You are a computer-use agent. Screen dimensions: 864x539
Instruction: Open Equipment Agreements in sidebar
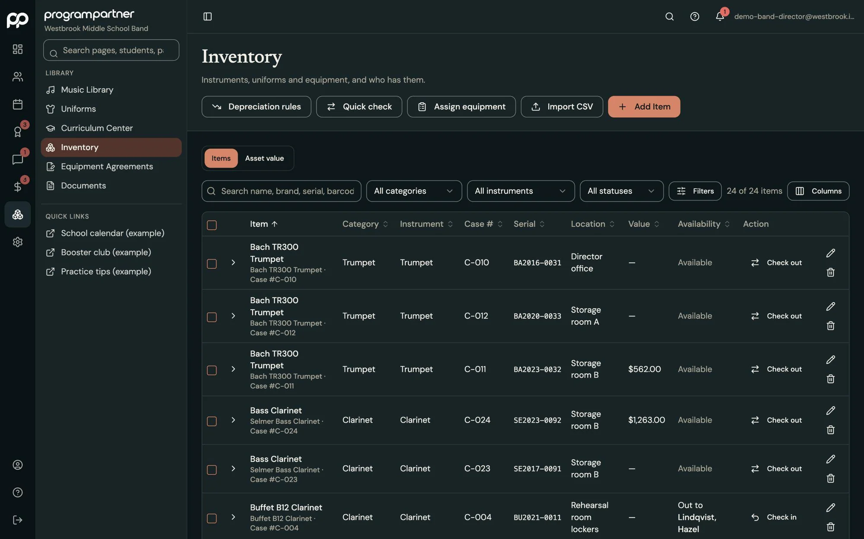pos(111,166)
